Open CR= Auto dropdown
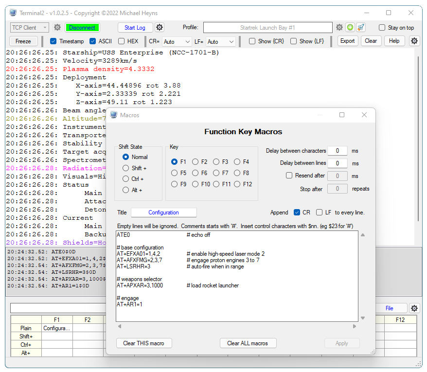Image resolution: width=427 pixels, height=372 pixels. (x=177, y=42)
